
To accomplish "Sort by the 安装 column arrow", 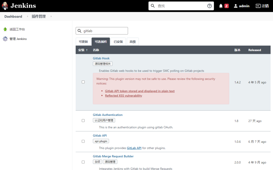I will pyautogui.click(x=87, y=50).
